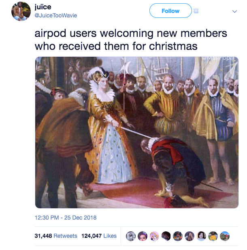Click the tweet text about airpod users
Image resolution: width=247 pixels, height=250 pixels.
click(x=131, y=40)
